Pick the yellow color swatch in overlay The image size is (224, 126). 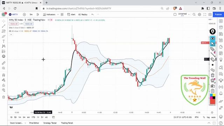tap(214, 95)
